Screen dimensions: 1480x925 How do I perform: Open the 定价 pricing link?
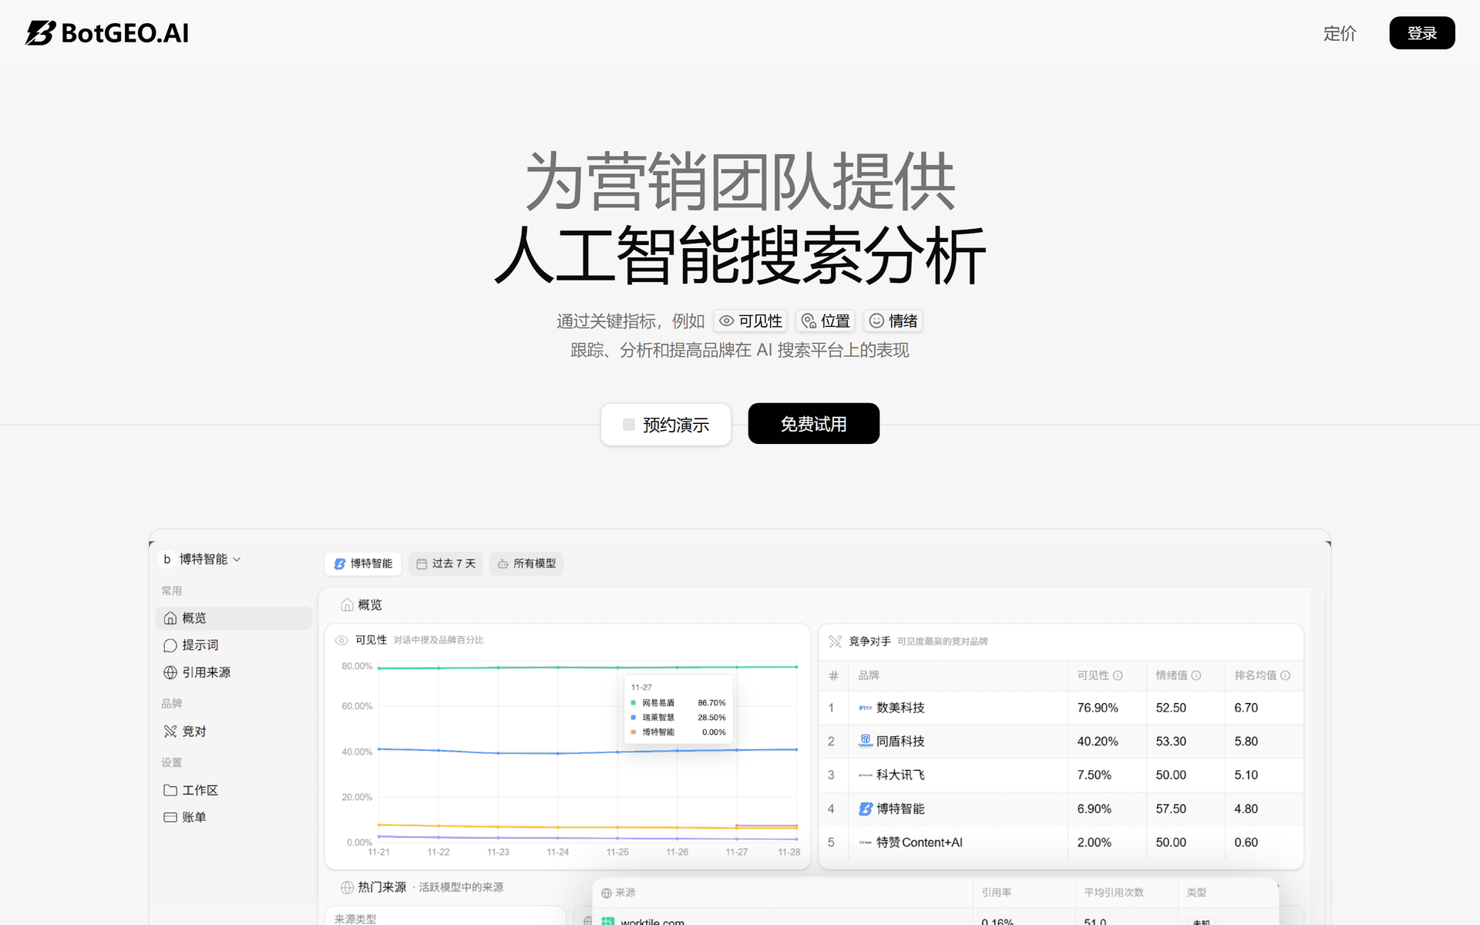[x=1340, y=33]
